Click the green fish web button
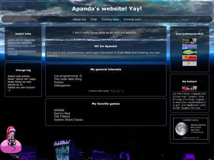Image resolution: width=214 pixels, height=160 pixels. tap(189, 52)
